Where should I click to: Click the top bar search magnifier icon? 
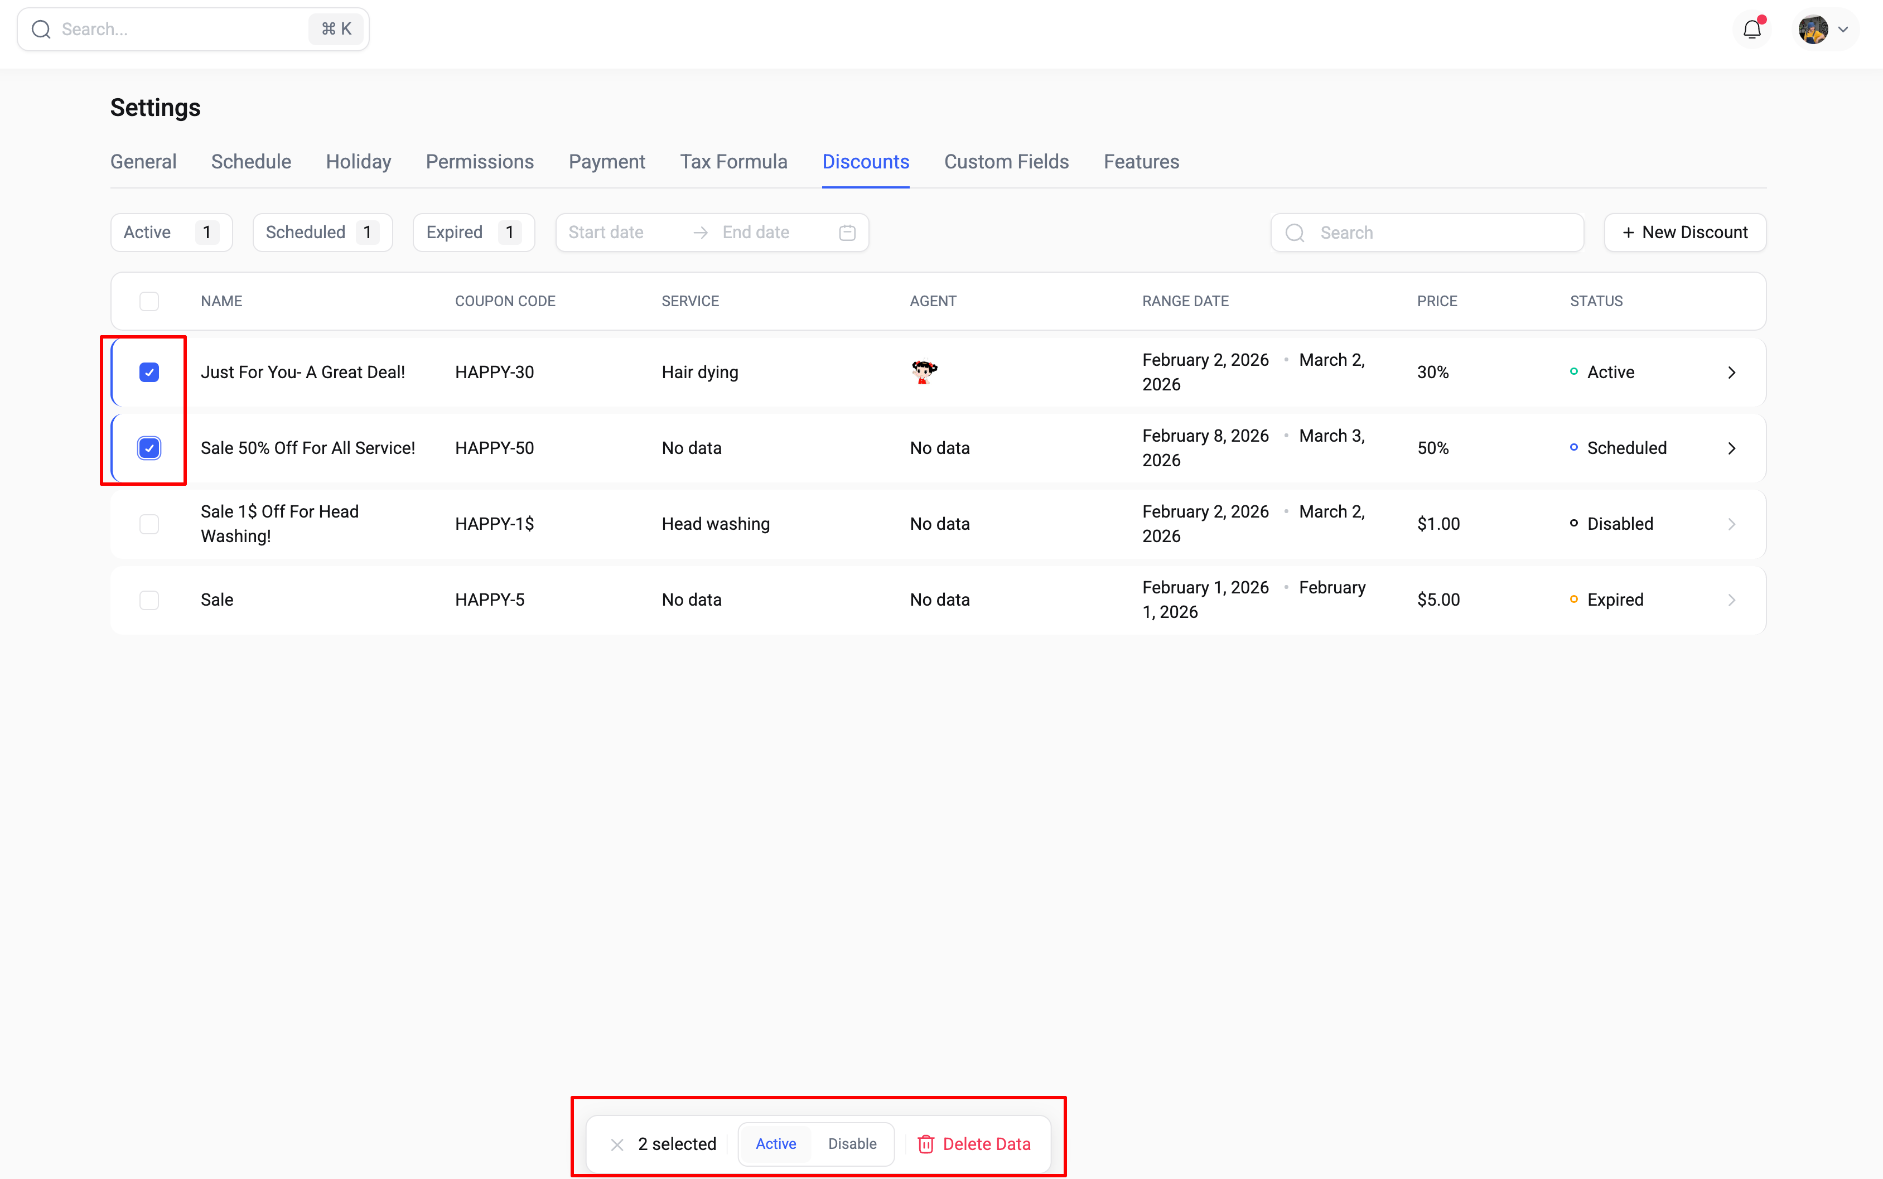[x=41, y=30]
